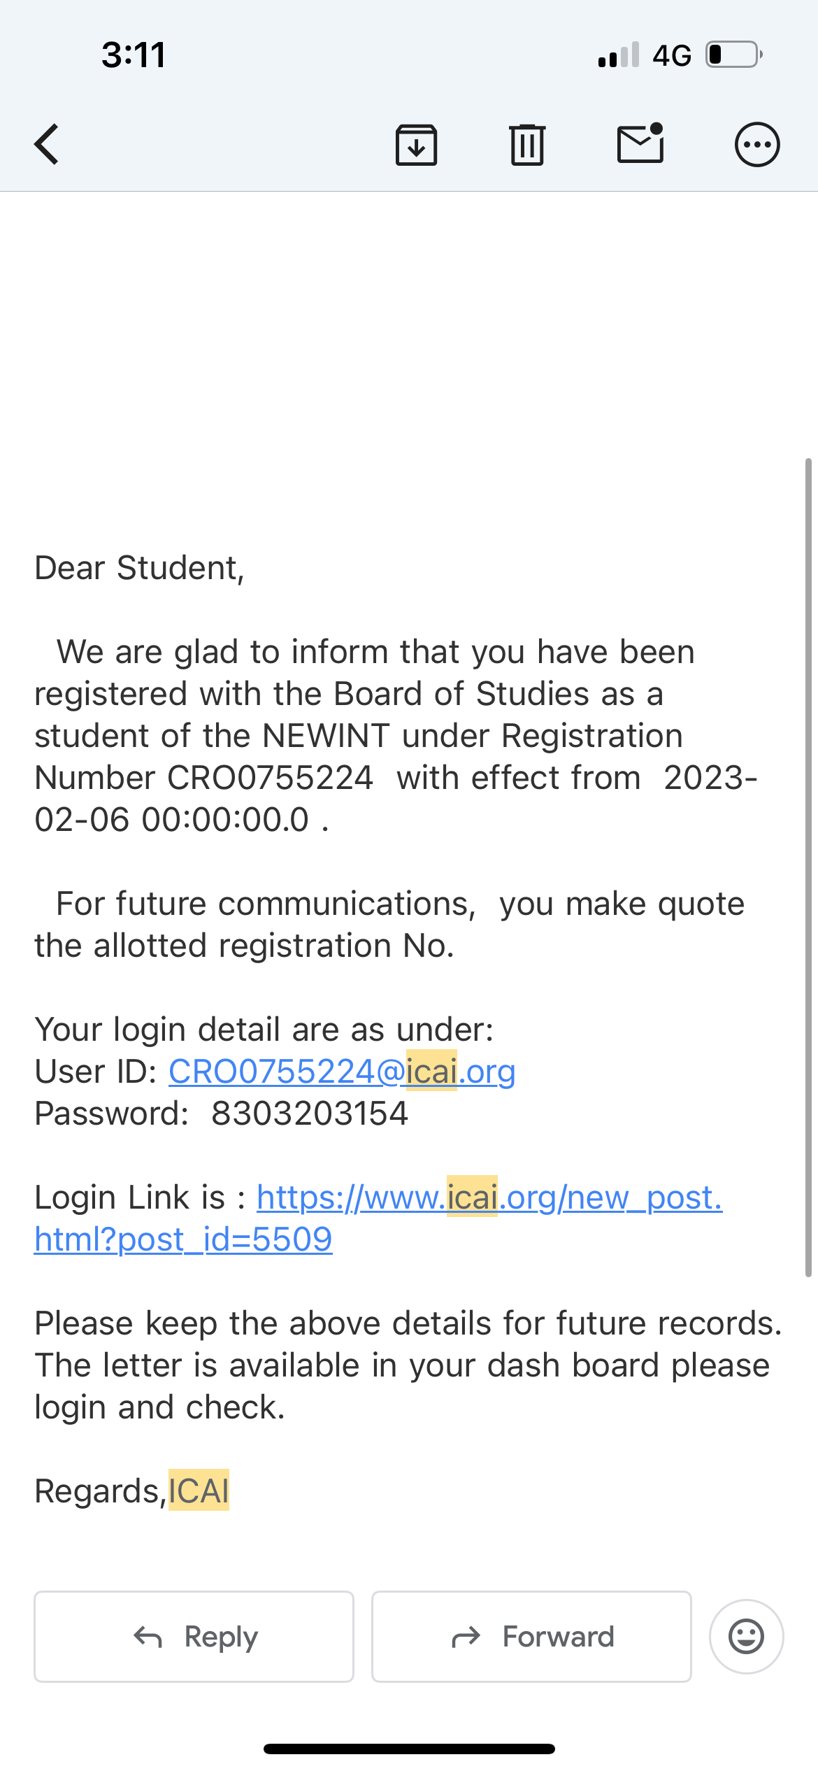Screen dimensions: 818x1771
Task: Mark this email as unread
Action: coord(640,143)
